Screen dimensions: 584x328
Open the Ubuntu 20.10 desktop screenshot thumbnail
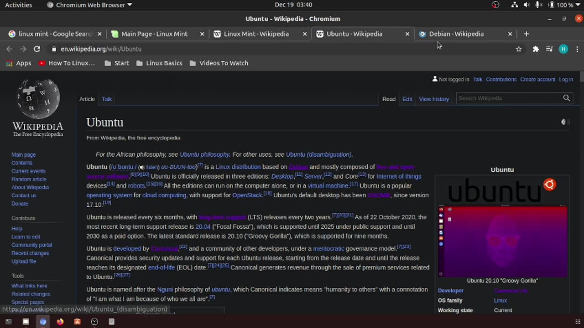[x=502, y=241]
